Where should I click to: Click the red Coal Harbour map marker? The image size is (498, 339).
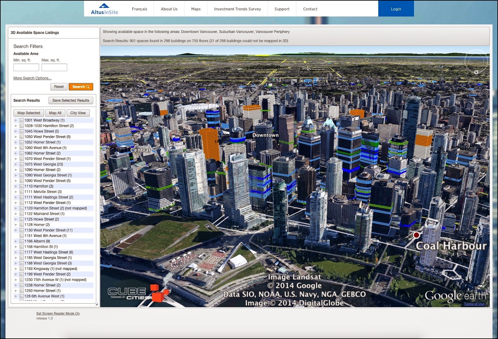pyautogui.click(x=416, y=235)
